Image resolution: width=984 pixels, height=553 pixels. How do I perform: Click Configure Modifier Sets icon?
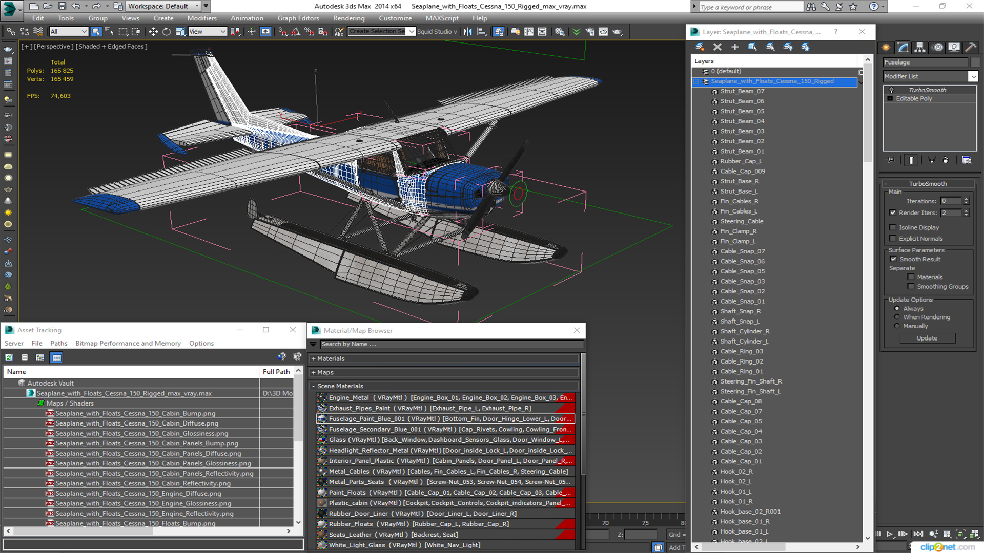click(x=967, y=160)
